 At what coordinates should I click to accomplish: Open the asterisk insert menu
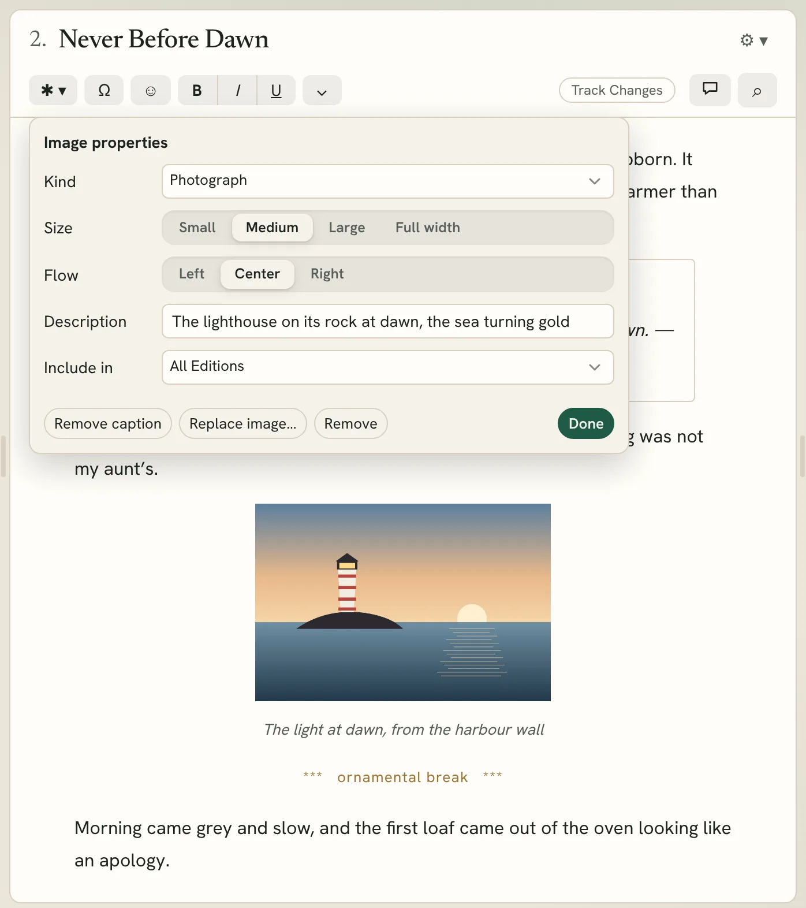click(x=53, y=90)
